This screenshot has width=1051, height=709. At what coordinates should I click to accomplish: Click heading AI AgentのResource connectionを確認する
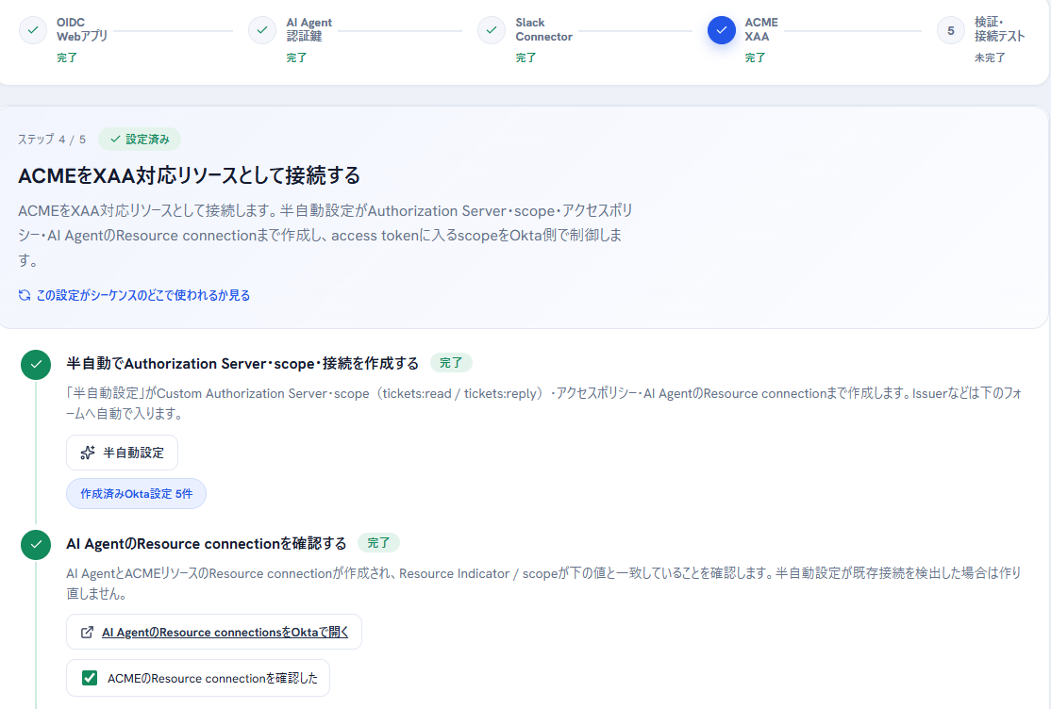coord(207,543)
